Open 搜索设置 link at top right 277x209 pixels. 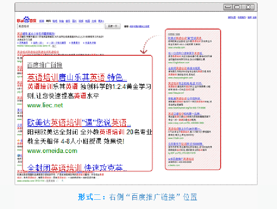[232, 18]
